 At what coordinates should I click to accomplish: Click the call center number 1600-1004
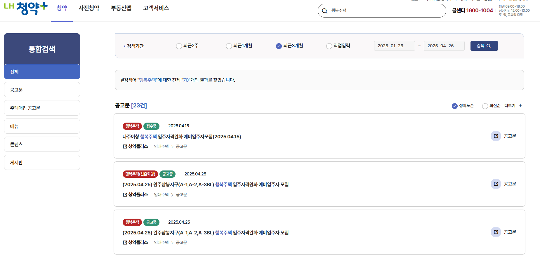(480, 11)
